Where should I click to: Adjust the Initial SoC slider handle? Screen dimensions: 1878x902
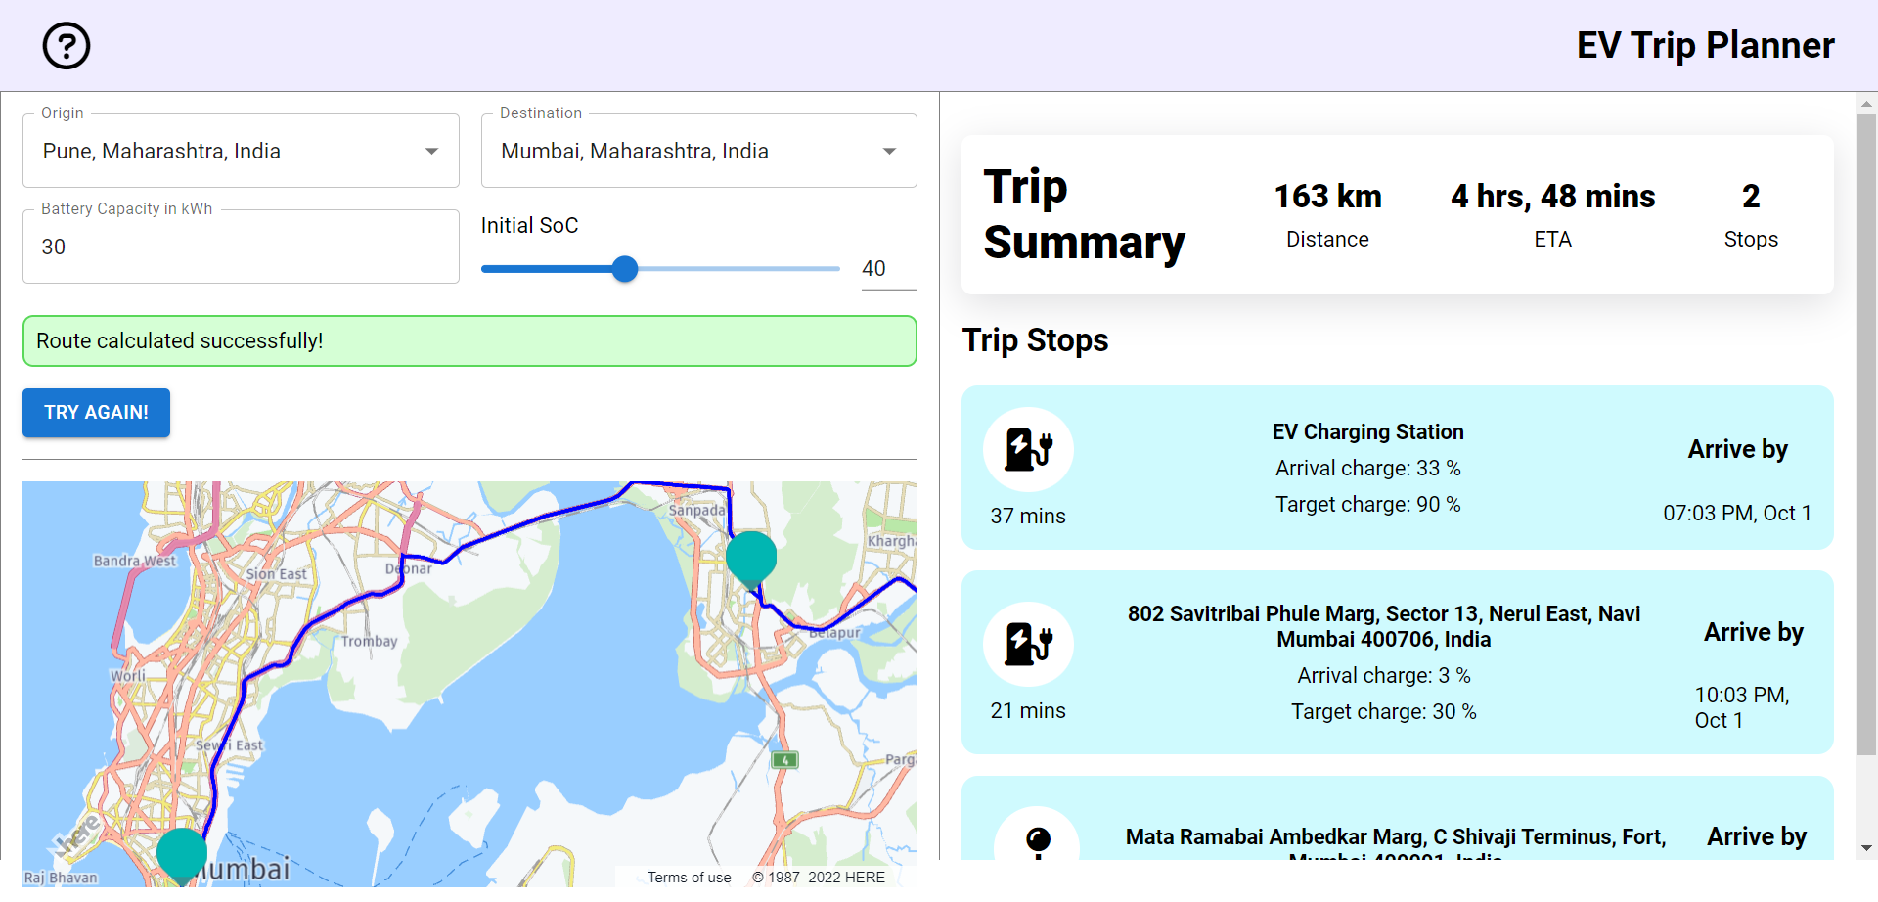[626, 268]
